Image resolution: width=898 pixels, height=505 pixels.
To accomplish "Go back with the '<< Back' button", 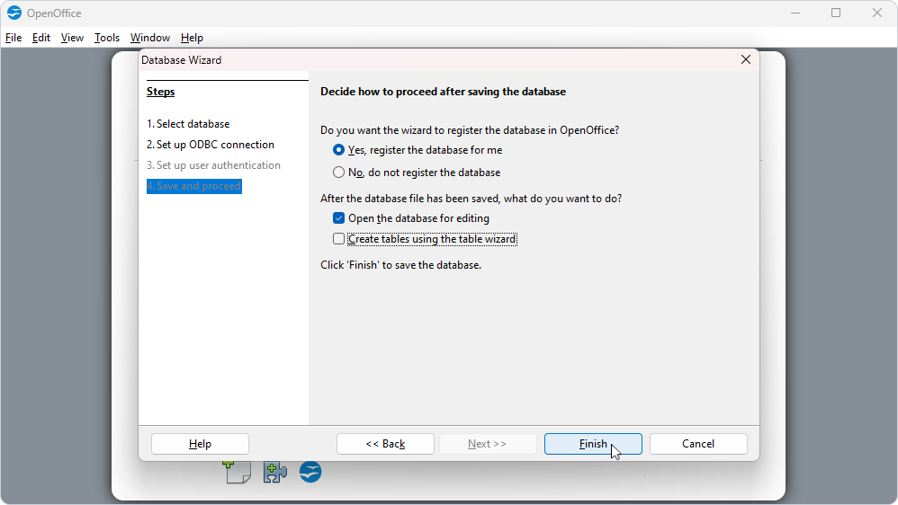I will (x=385, y=444).
